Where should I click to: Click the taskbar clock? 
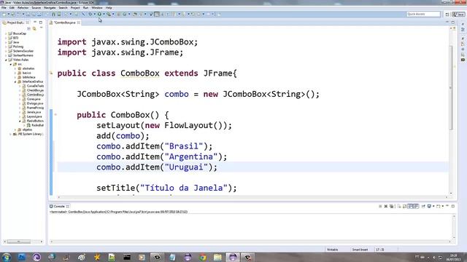(x=453, y=257)
